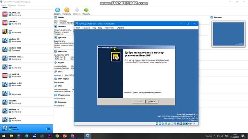Click the Создать (new VM) toolbar icon
The height and width of the screenshot is (139, 248).
tap(57, 10)
